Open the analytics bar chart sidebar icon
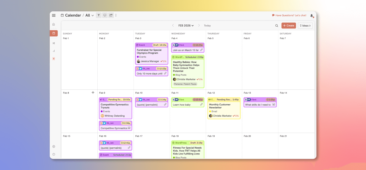The width and height of the screenshot is (366, 170). pos(54,51)
